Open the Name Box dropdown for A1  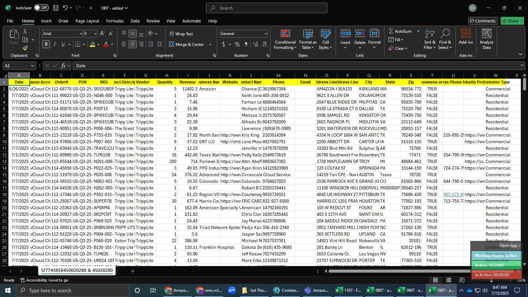tap(32, 66)
